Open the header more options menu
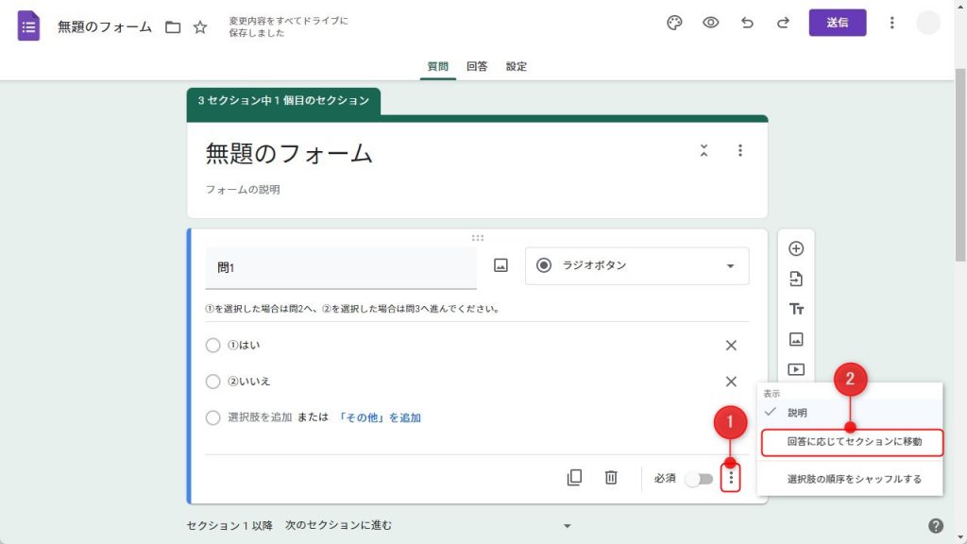The width and height of the screenshot is (967, 544). pos(891,23)
